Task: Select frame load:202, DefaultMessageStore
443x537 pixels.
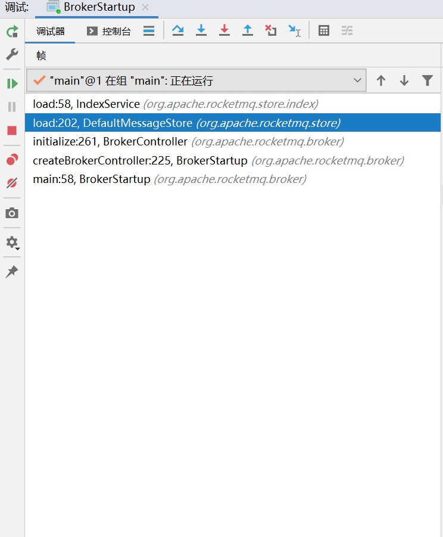Action: point(233,123)
